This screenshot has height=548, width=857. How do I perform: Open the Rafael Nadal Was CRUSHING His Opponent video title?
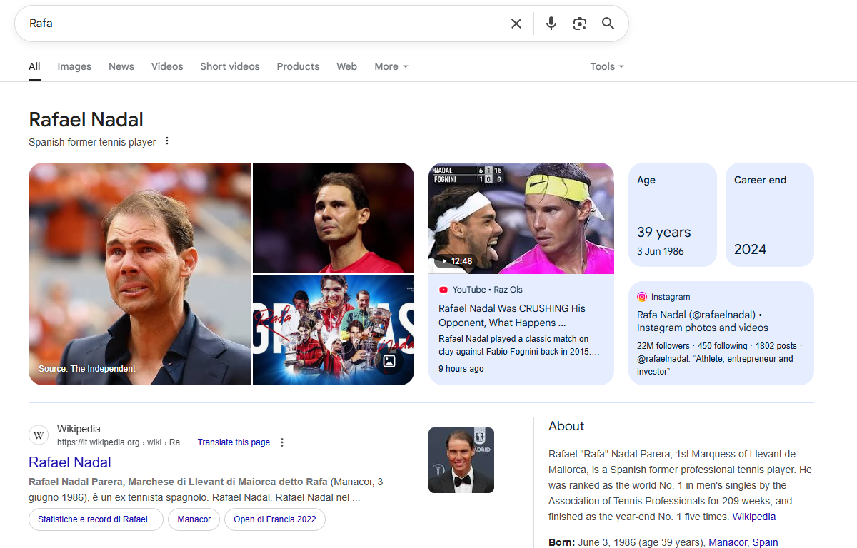(x=512, y=315)
